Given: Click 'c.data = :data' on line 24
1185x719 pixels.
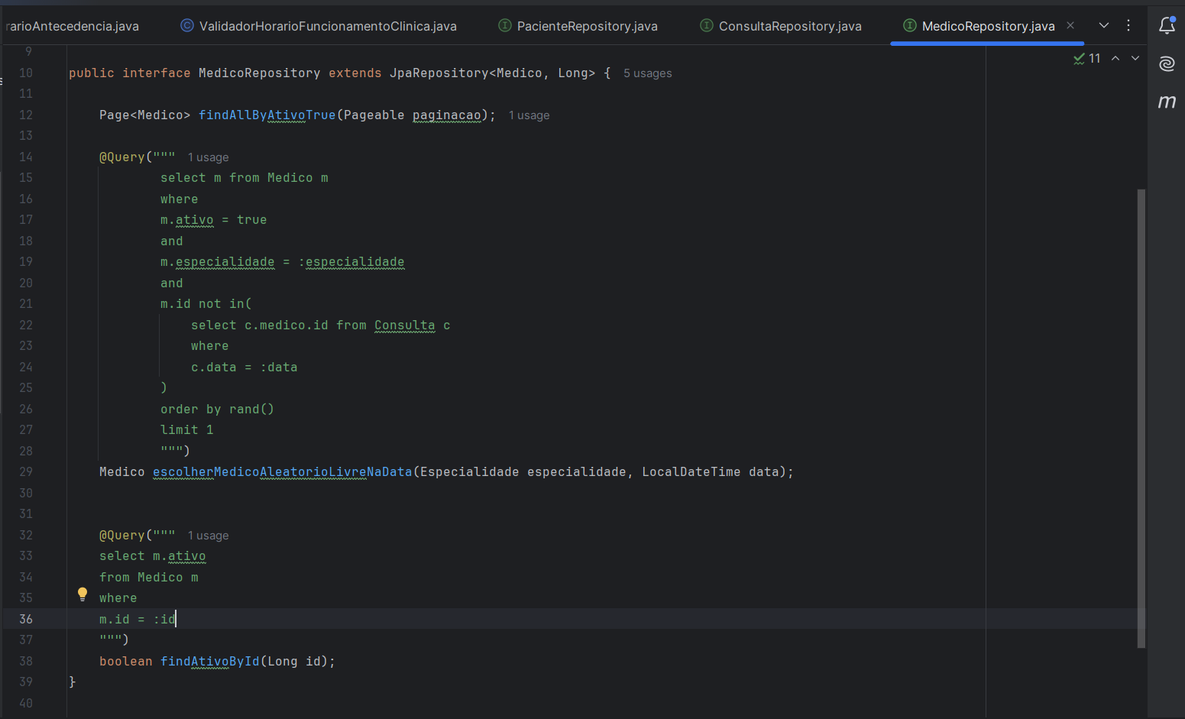Looking at the screenshot, I should [x=244, y=368].
